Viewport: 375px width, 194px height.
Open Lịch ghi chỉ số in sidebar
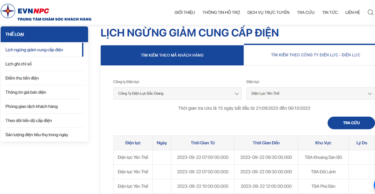(x=19, y=64)
